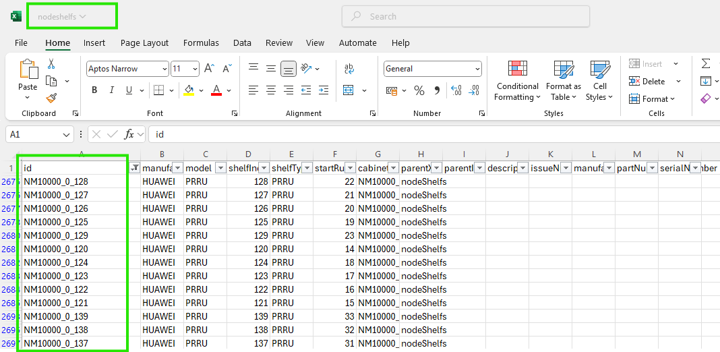This screenshot has width=720, height=352.
Task: Open the Page Layout tab
Action: 144,42
